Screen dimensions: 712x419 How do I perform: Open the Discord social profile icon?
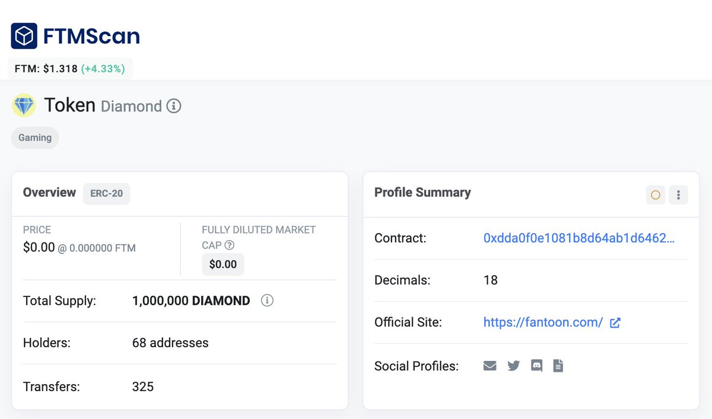(x=537, y=366)
